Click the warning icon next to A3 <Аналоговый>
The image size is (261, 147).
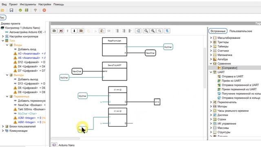click(15, 53)
